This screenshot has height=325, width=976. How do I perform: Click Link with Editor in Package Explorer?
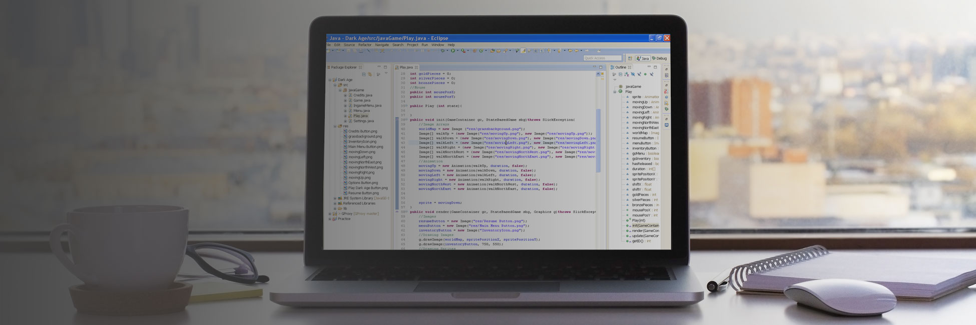(x=370, y=74)
